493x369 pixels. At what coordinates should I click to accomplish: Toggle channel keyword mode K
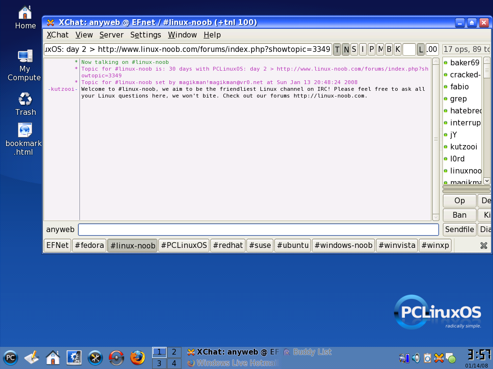coord(398,49)
